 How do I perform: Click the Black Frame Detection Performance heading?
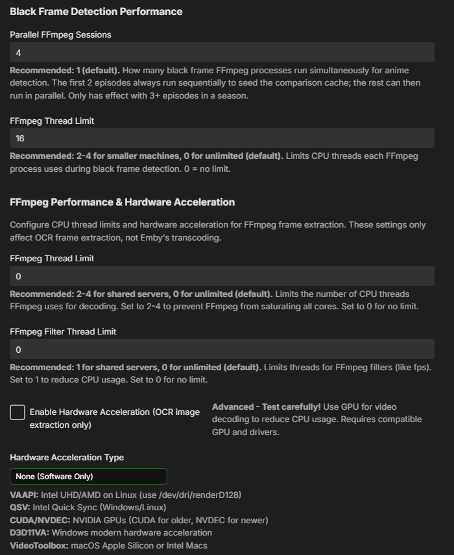pyautogui.click(x=96, y=11)
